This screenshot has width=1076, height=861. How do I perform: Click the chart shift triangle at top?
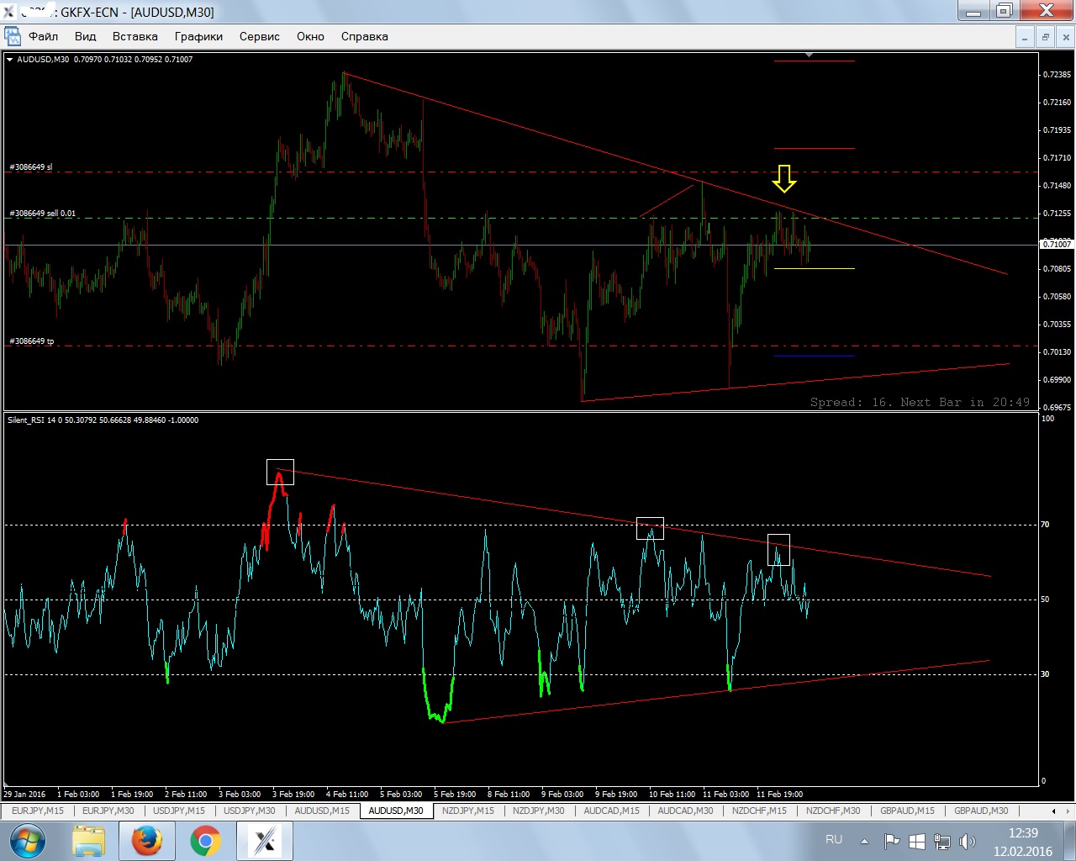(809, 55)
